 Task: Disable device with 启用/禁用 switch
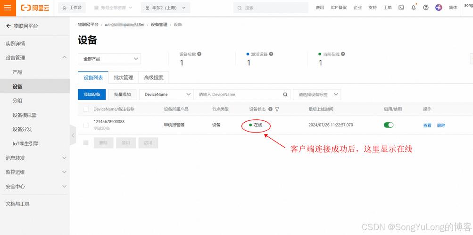tap(389, 125)
